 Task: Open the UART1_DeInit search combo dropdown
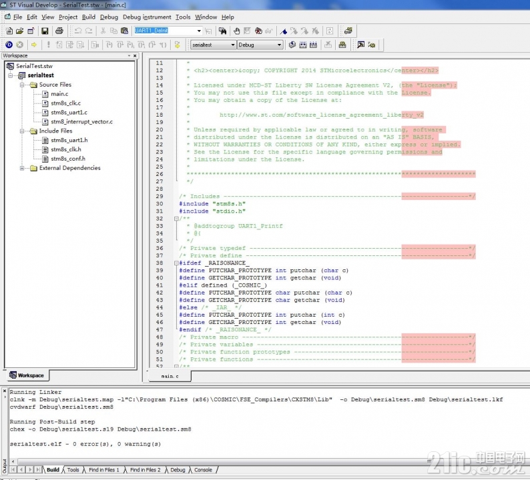coord(199,31)
